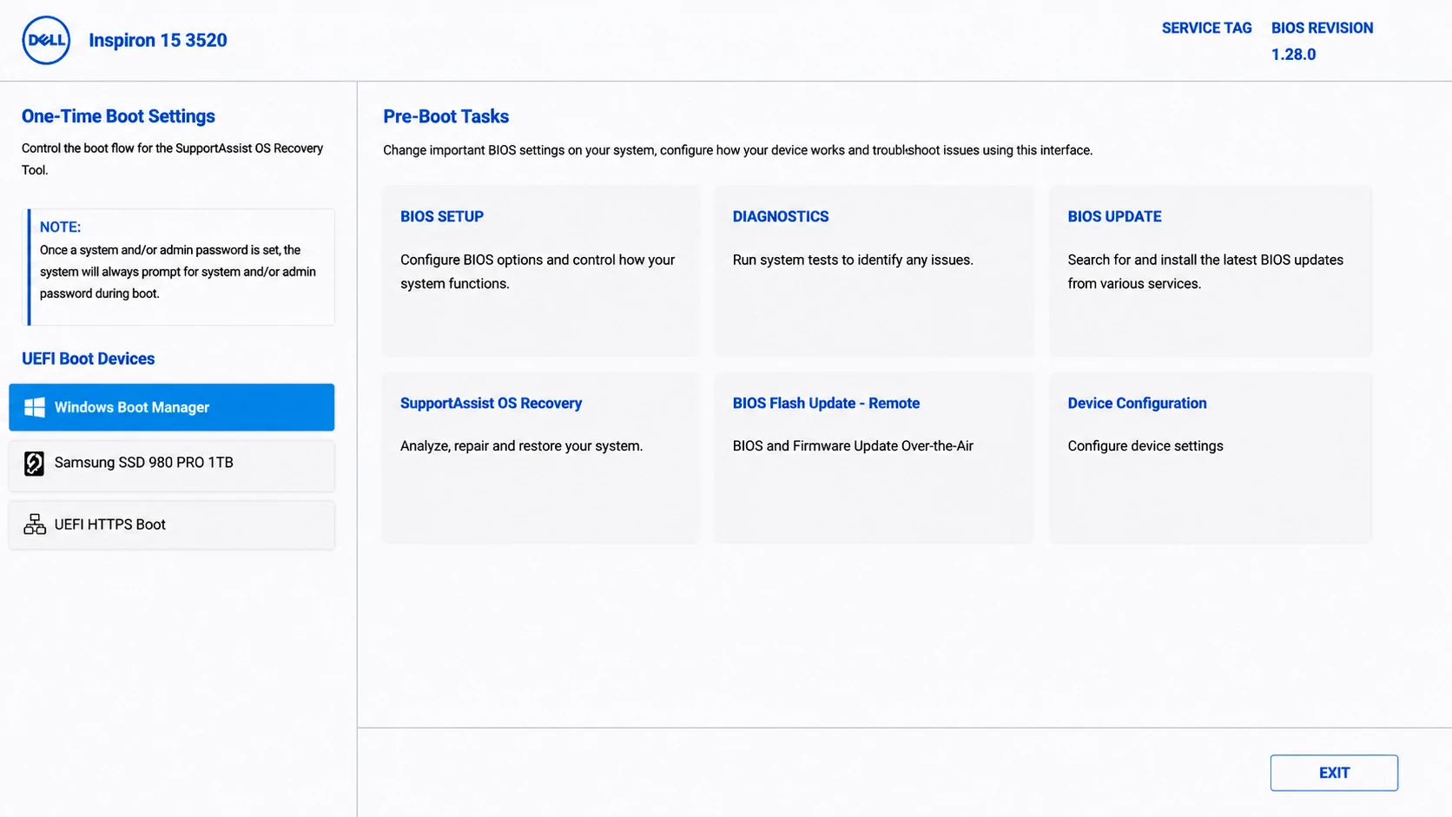Launch the DIAGNOSTICS tile
Viewport: 1452px width, 817px height.
tap(874, 271)
